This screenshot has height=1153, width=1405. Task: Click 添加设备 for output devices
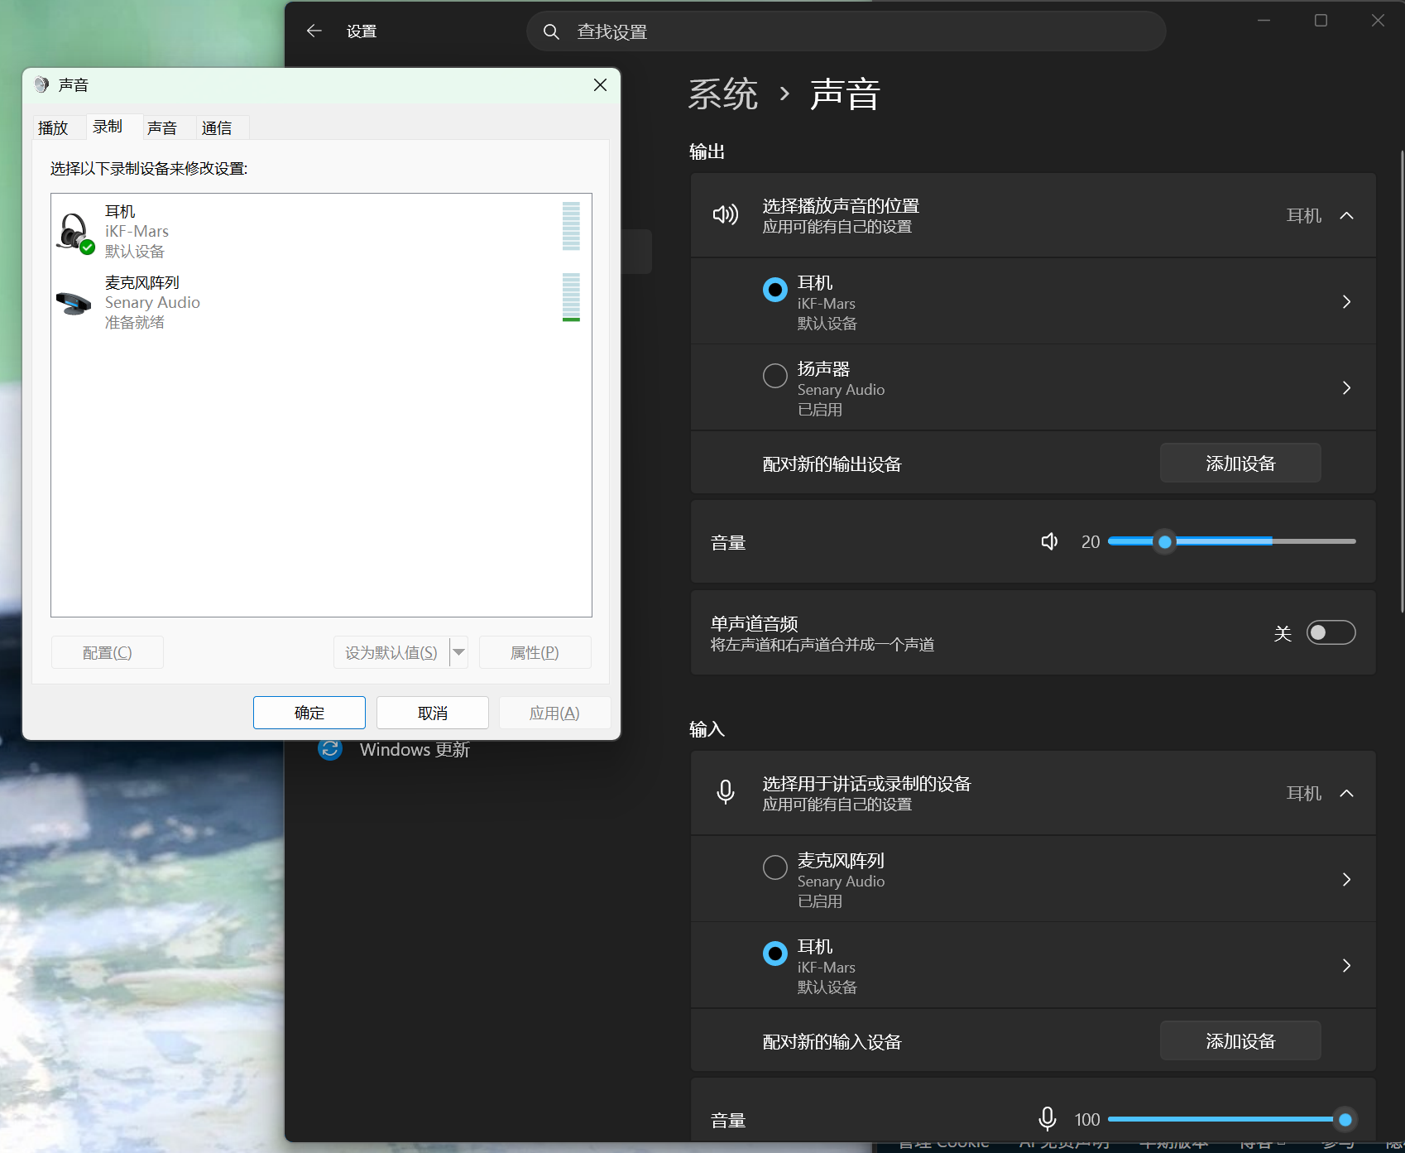[1240, 463]
